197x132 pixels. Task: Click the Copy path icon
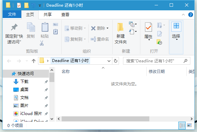[56, 24]
